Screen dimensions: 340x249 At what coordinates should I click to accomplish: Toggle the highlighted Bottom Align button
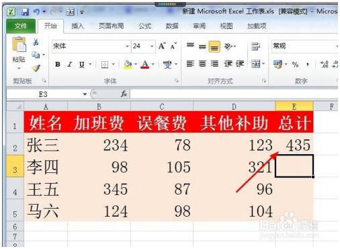click(214, 46)
